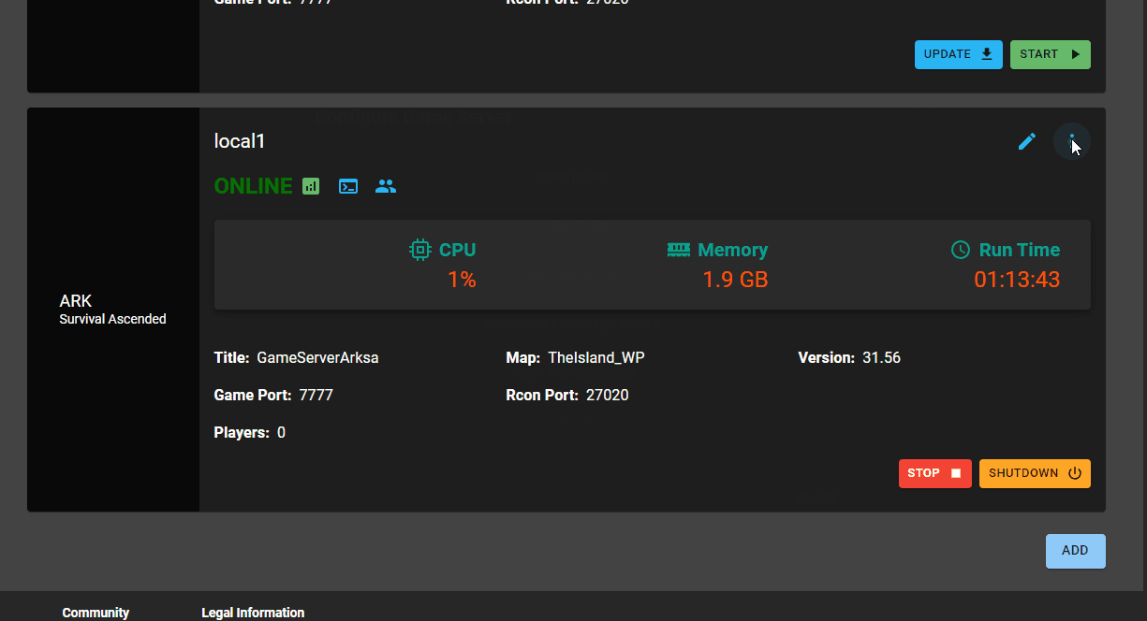Viewport: 1147px width, 621px height.
Task: Click the Rcon port value 27020 of local1
Action: coord(608,395)
